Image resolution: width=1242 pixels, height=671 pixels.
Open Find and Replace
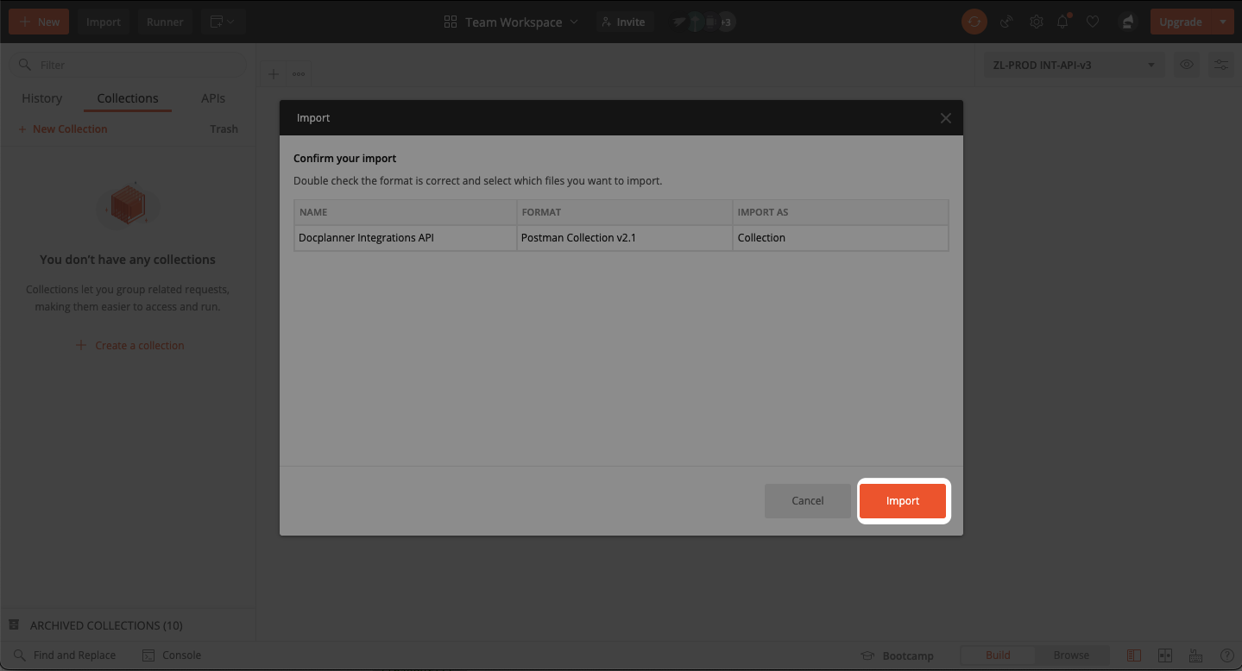pyautogui.click(x=74, y=655)
